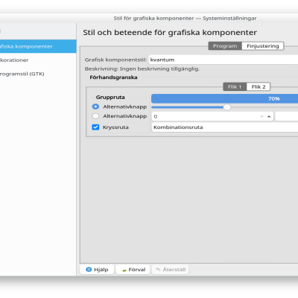Open the Grafisk komponentstil kvantum dropdown

(223, 60)
